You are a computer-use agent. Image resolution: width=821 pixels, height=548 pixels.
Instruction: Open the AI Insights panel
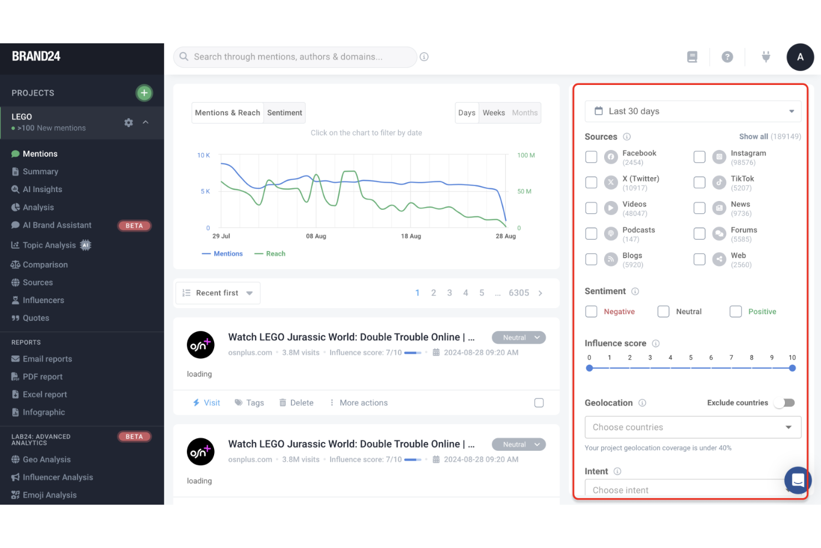(42, 189)
